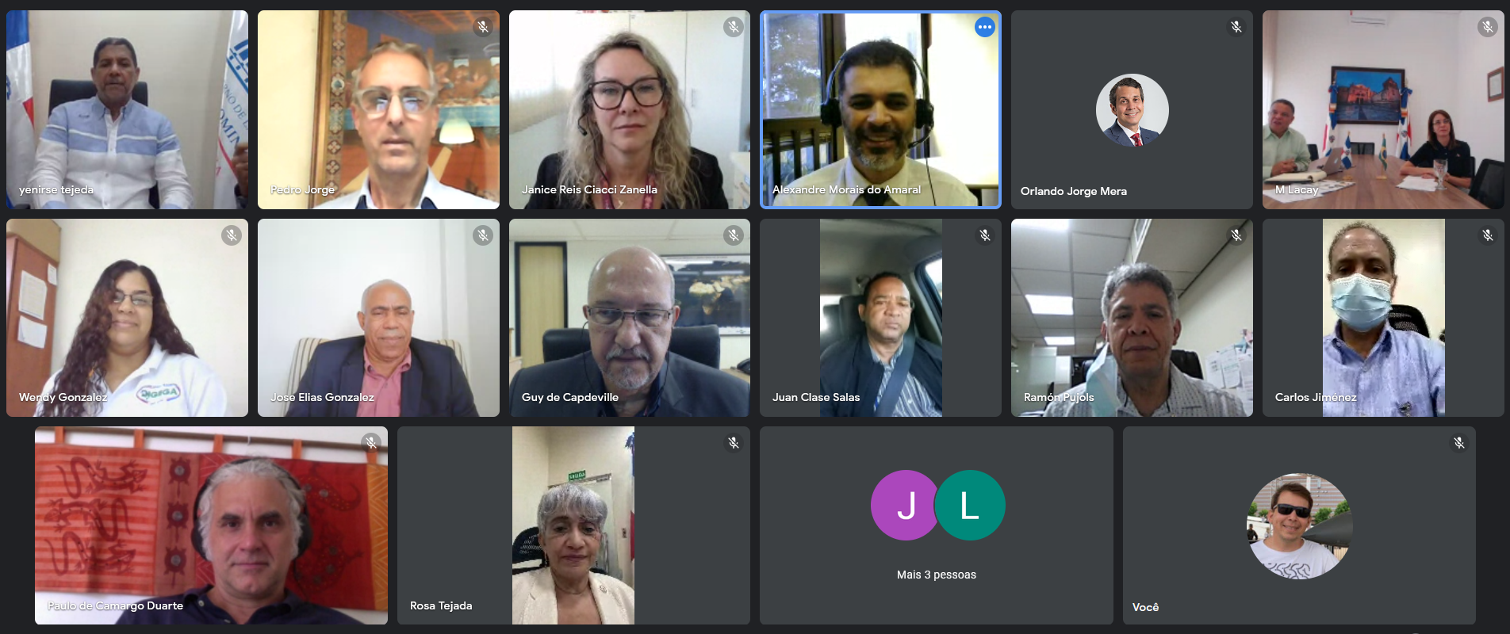This screenshot has width=1510, height=634.
Task: Click muted mic icon on Wendy Gonzalez tile
Action: pyautogui.click(x=231, y=235)
